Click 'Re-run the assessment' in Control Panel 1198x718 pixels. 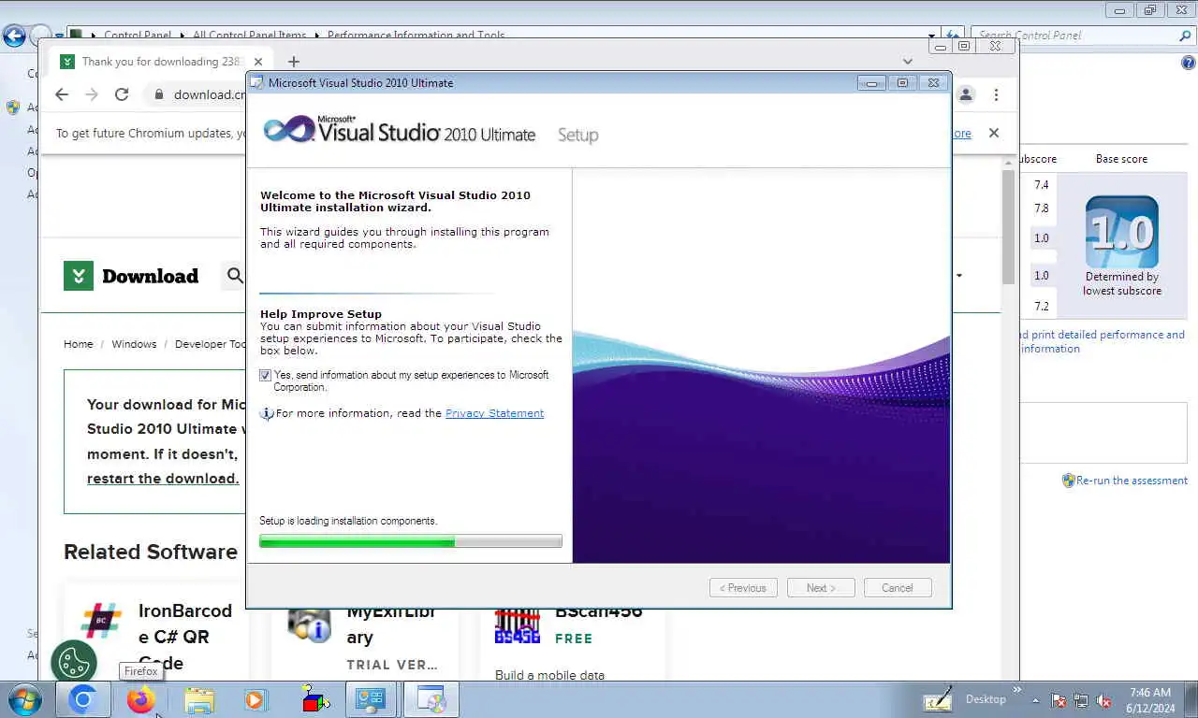click(x=1132, y=481)
